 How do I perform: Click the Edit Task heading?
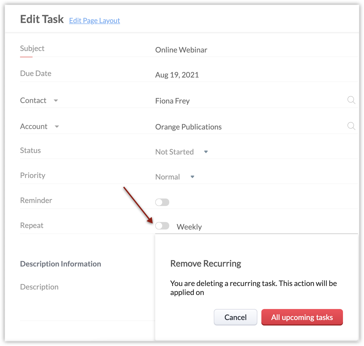42,19
